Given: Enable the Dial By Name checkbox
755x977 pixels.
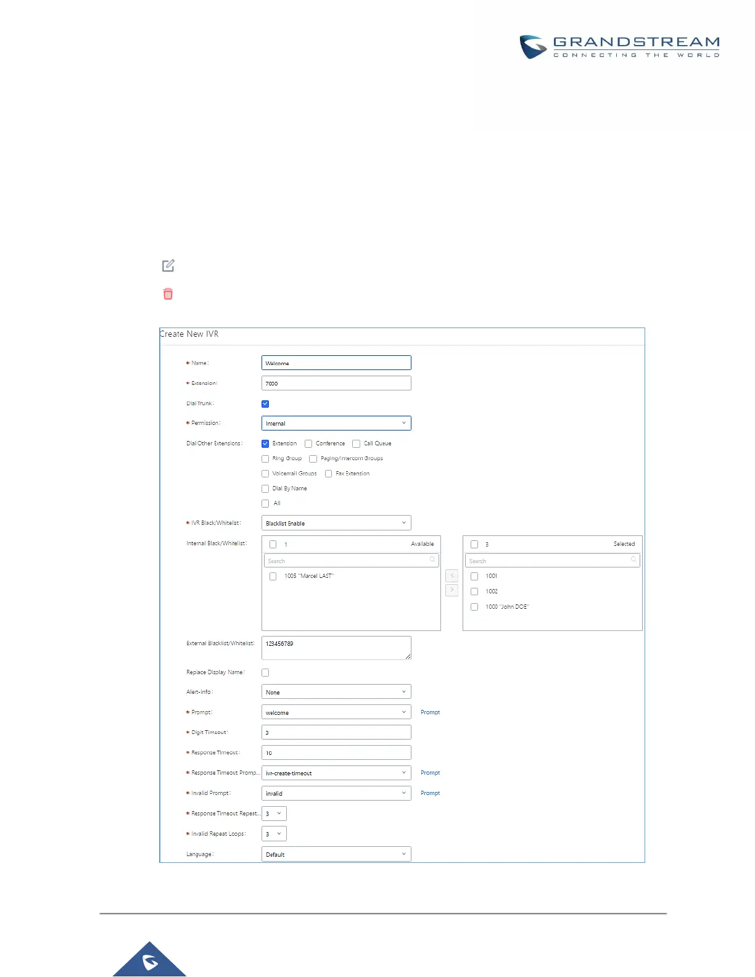Looking at the screenshot, I should point(265,488).
